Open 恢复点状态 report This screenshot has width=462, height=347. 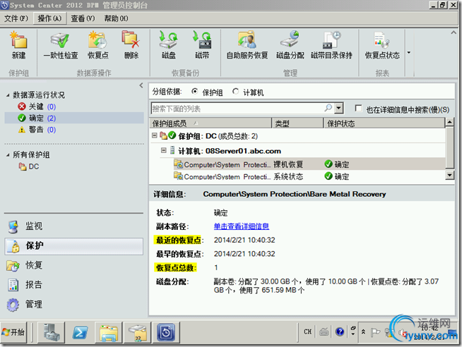point(382,45)
